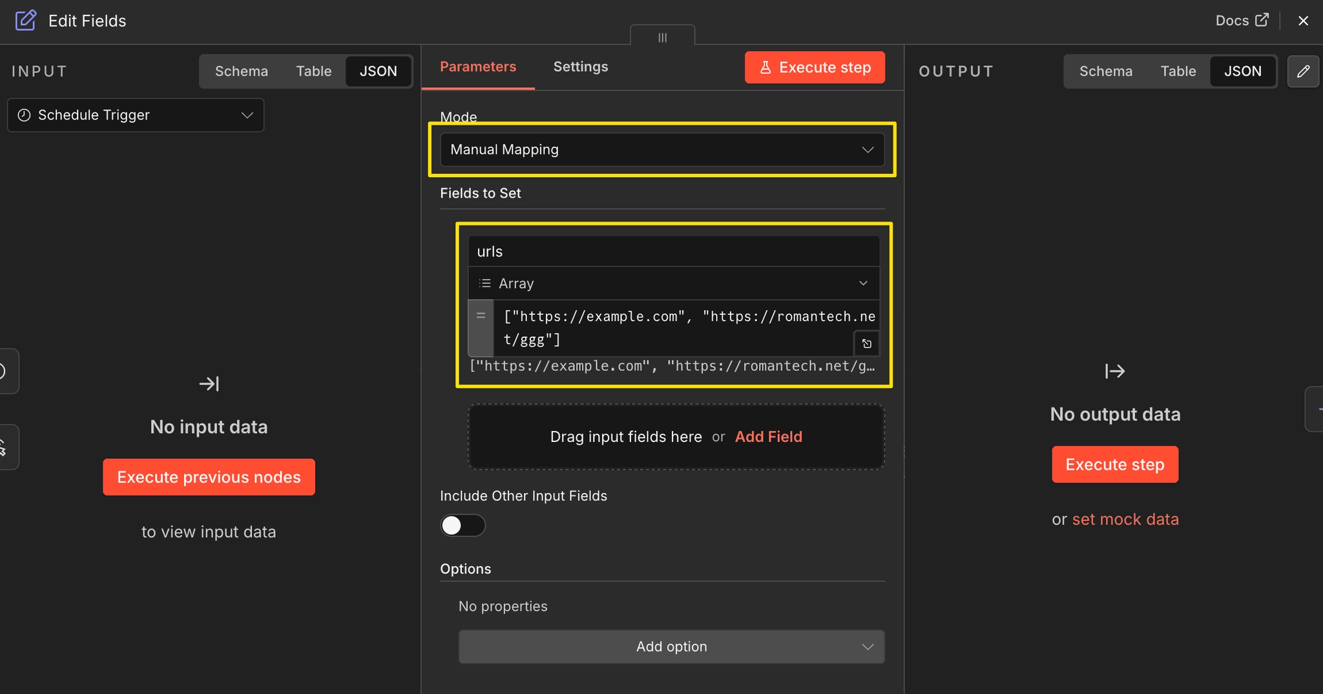The image size is (1323, 694).
Task: Click the Fields to Set label
Action: (480, 193)
